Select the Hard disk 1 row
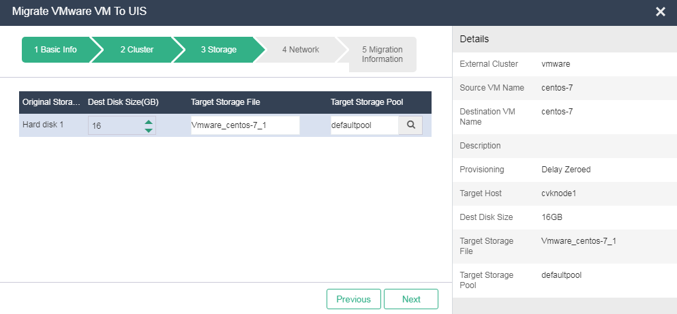 225,125
